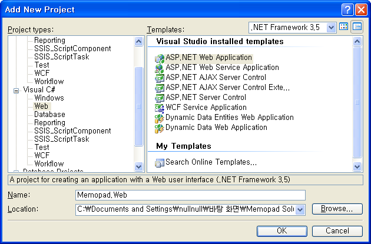Select Workflow in upper tree group
Viewport: 371px width, 244px height.
(x=49, y=82)
